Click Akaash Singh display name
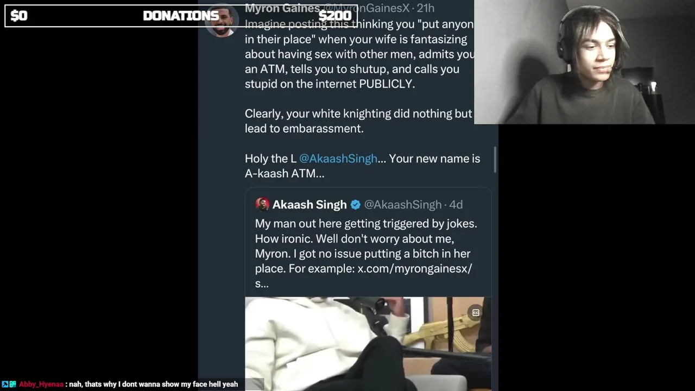The width and height of the screenshot is (695, 391). coord(309,205)
